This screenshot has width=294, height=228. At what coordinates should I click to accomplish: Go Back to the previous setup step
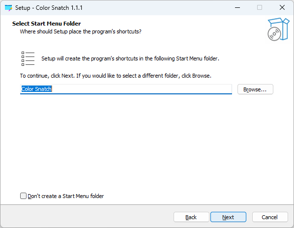191,217
